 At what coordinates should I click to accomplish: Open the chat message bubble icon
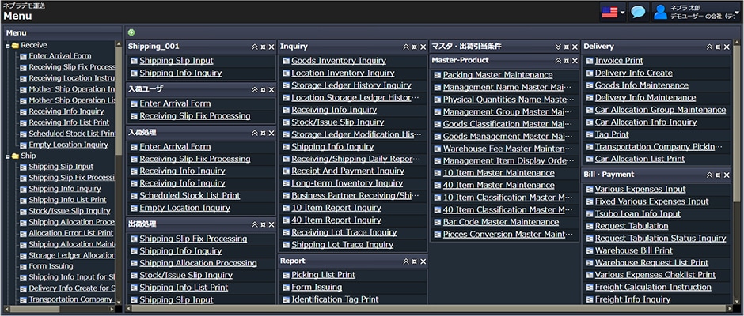[x=637, y=12]
